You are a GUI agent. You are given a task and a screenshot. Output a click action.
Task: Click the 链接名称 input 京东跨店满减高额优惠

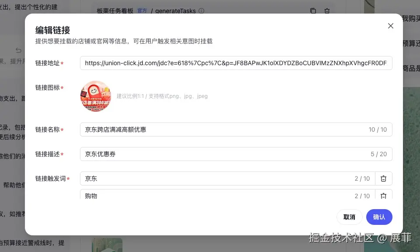236,129
